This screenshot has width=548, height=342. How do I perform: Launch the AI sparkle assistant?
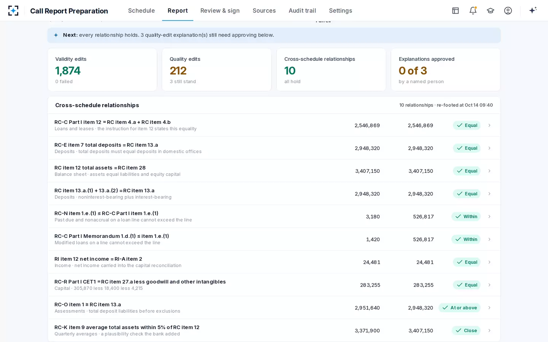pyautogui.click(x=533, y=10)
